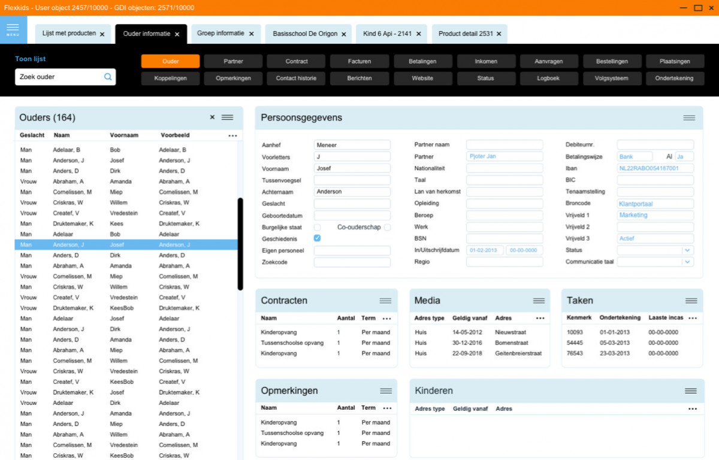Toggle the Co-ouderschap checkbox

pos(387,228)
